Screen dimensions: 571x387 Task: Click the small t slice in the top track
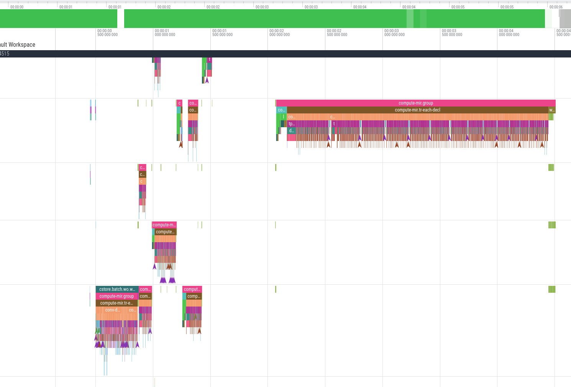point(209,60)
